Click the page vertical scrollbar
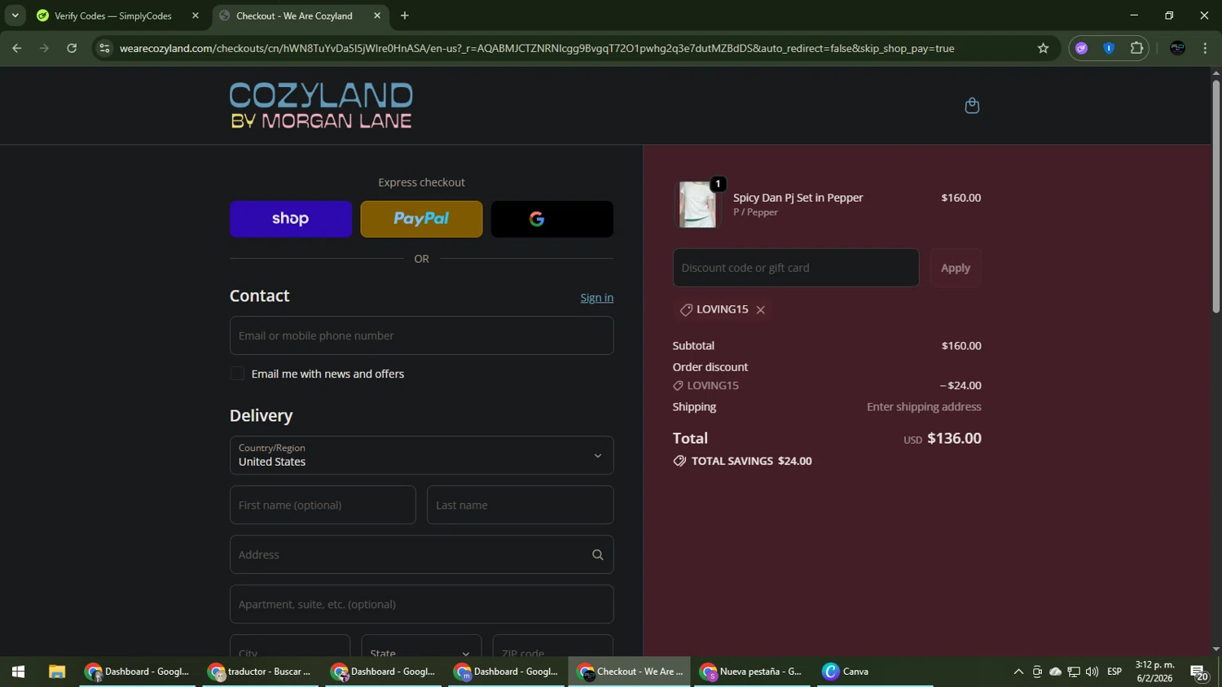 click(x=1215, y=195)
